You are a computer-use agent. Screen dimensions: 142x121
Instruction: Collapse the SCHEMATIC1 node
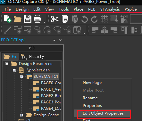click(21, 77)
